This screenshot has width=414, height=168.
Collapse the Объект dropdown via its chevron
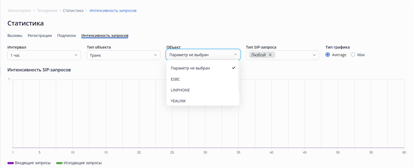(x=236, y=55)
